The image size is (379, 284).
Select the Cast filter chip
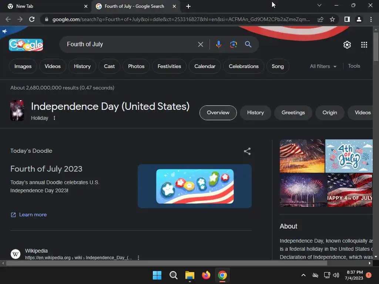[x=109, y=66]
